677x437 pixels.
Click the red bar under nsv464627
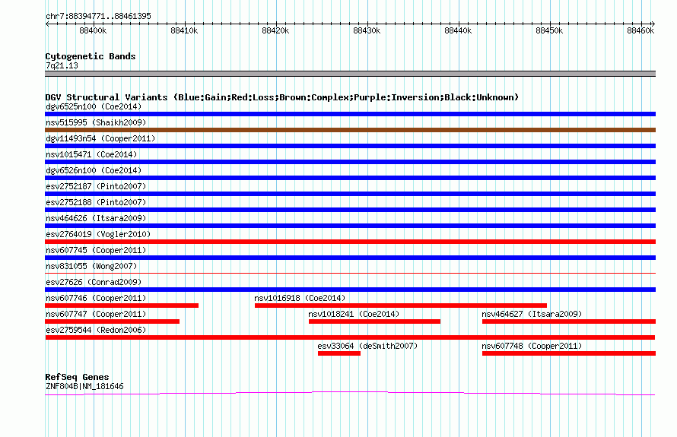click(569, 321)
